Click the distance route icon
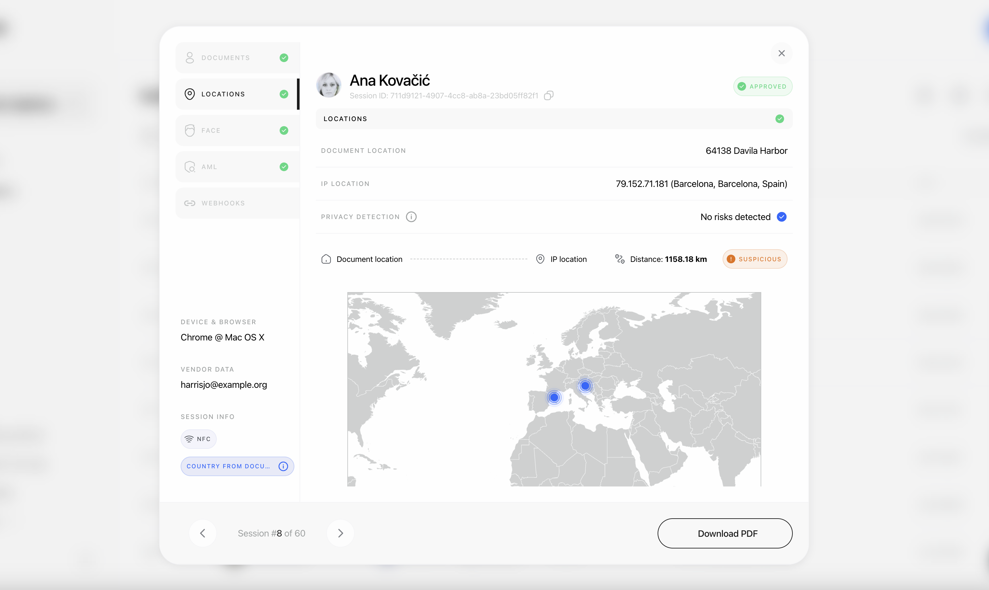 pyautogui.click(x=620, y=259)
